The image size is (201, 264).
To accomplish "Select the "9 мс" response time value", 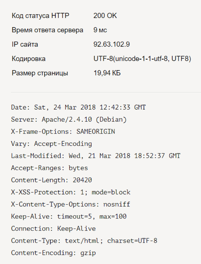I will point(100,30).
